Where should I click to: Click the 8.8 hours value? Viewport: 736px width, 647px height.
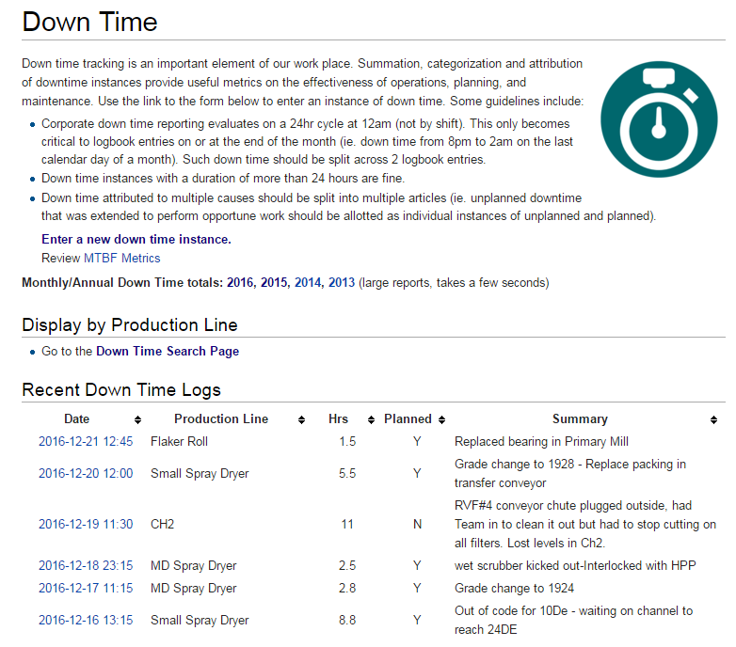347,620
